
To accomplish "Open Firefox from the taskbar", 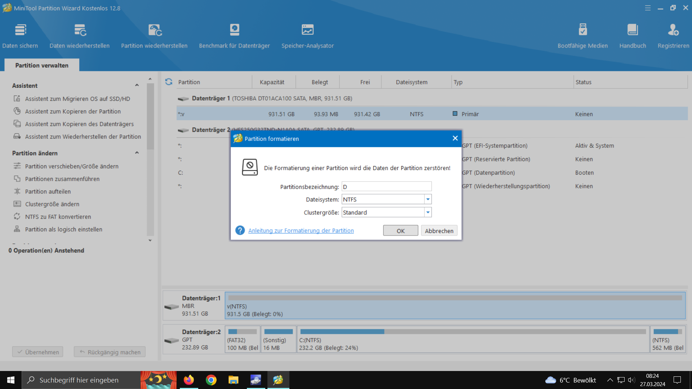I will click(188, 380).
